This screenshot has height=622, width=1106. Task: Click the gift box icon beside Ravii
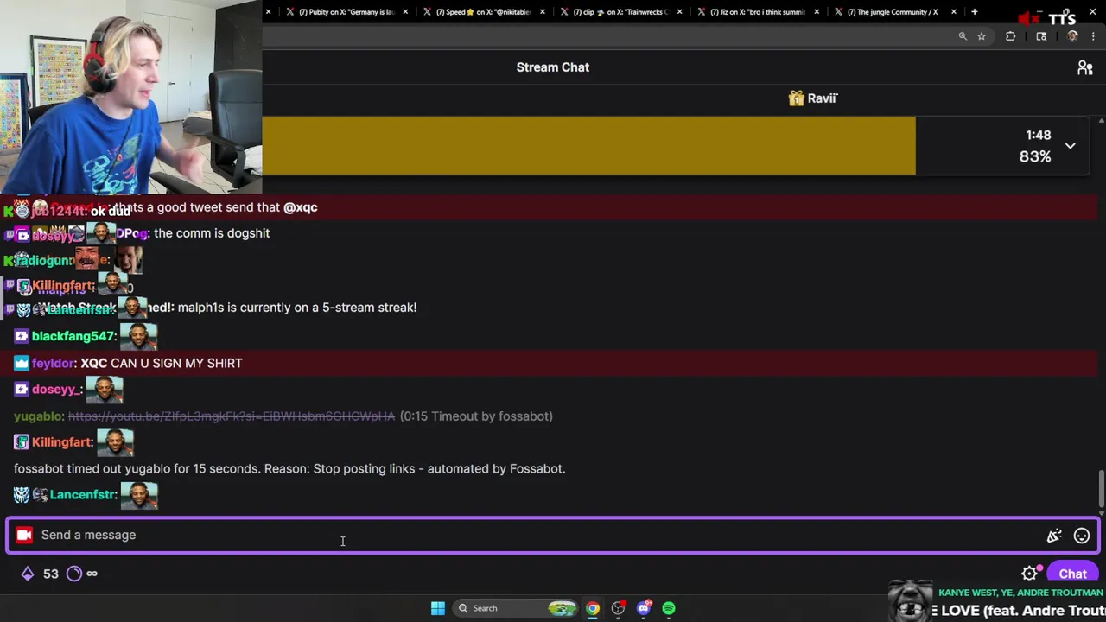pos(796,98)
